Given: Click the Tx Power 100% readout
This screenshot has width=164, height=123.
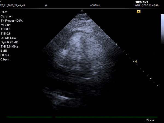Looking at the screenshot, I should pyautogui.click(x=11, y=21).
